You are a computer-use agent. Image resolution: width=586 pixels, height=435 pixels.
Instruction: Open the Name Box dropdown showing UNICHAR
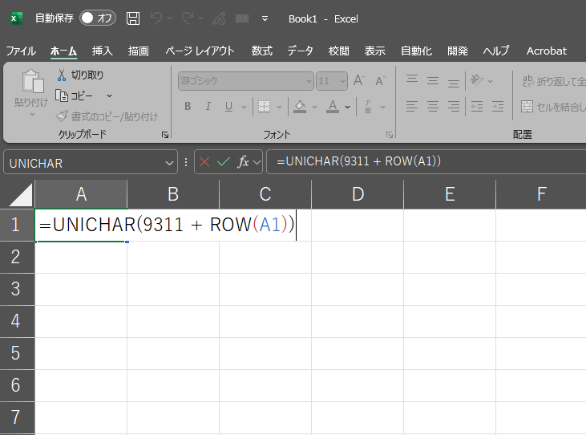tap(169, 163)
